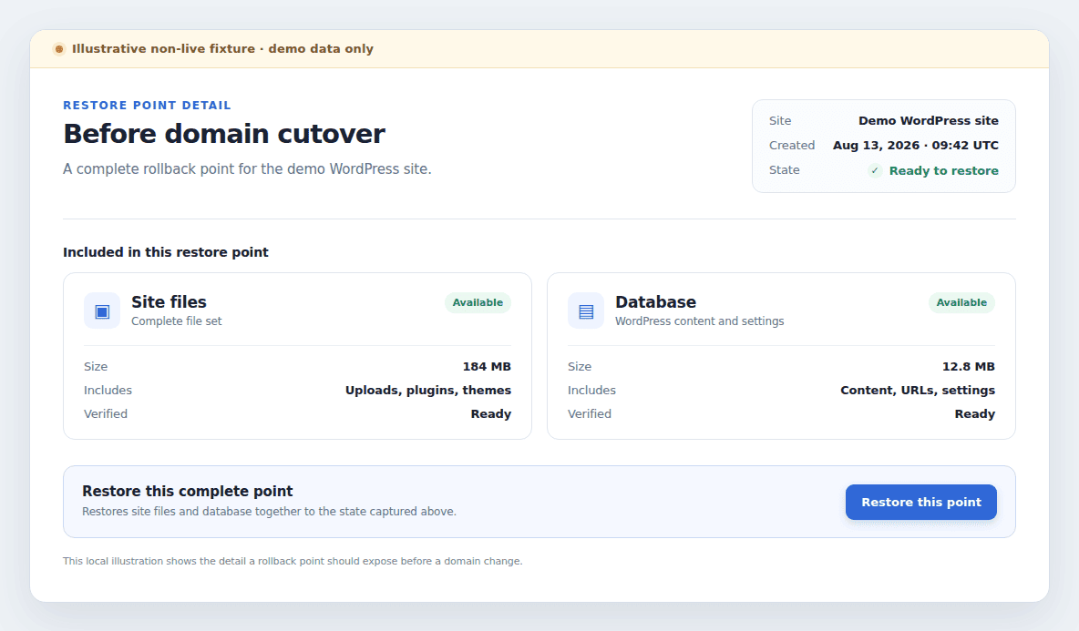Click the Restore this complete point heading
The image size is (1079, 631).
pyautogui.click(x=187, y=491)
